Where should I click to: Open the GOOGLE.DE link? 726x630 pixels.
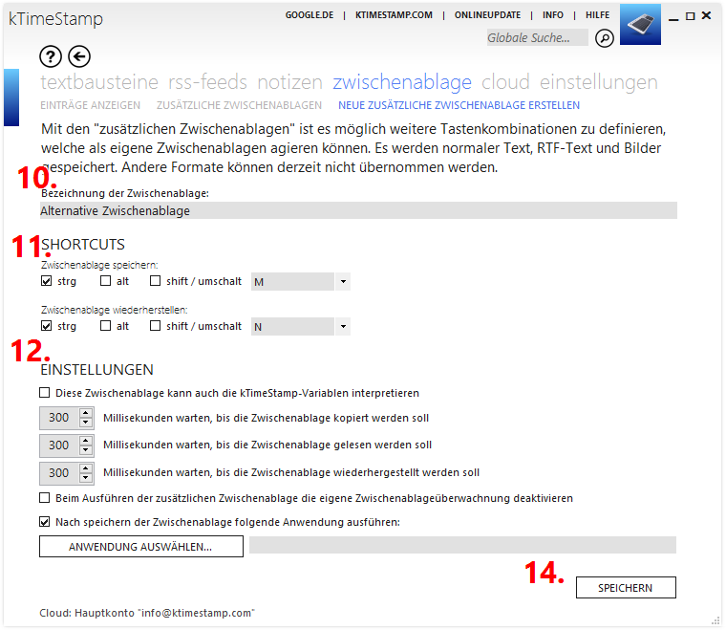pyautogui.click(x=310, y=15)
